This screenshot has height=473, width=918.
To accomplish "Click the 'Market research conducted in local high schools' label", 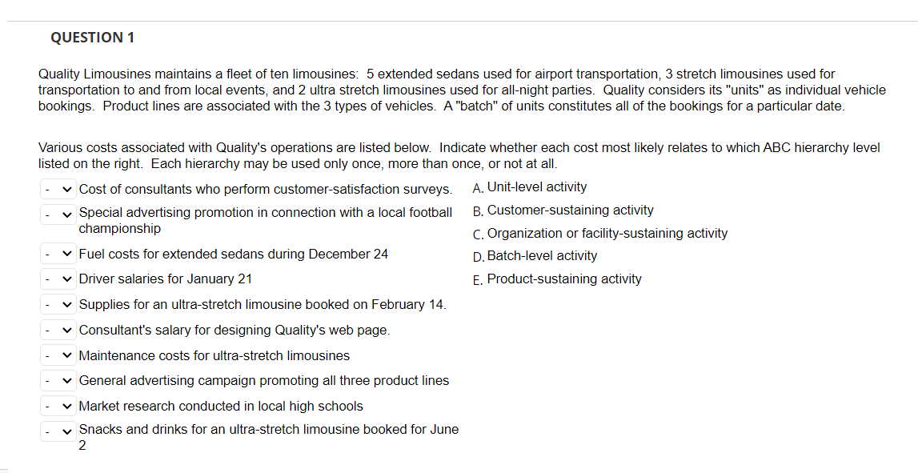I will [x=220, y=407].
